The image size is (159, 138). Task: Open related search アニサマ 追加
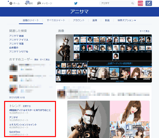17,36
